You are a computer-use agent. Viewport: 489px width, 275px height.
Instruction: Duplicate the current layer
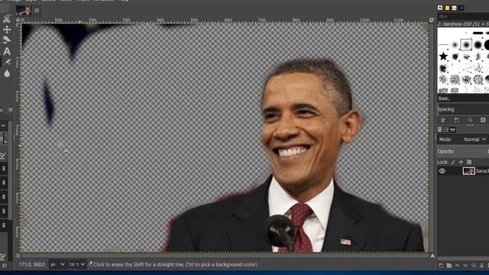click(x=474, y=266)
